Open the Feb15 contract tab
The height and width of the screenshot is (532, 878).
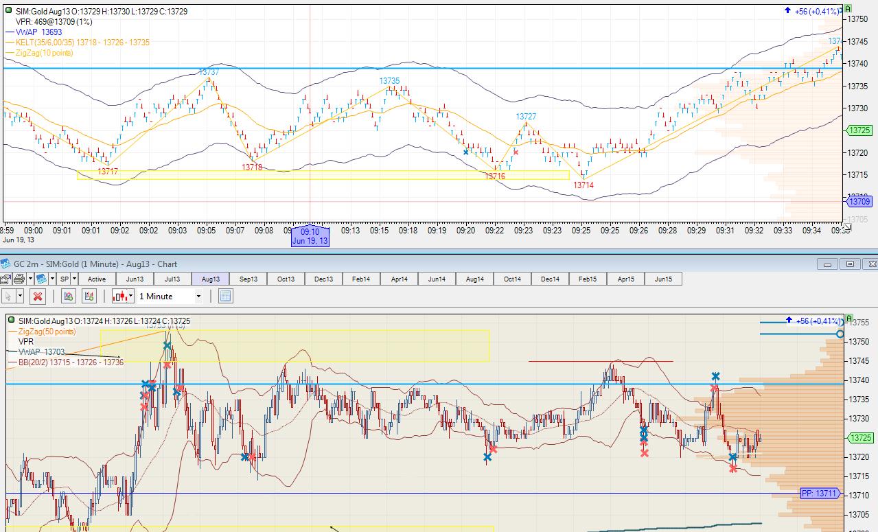[588, 279]
